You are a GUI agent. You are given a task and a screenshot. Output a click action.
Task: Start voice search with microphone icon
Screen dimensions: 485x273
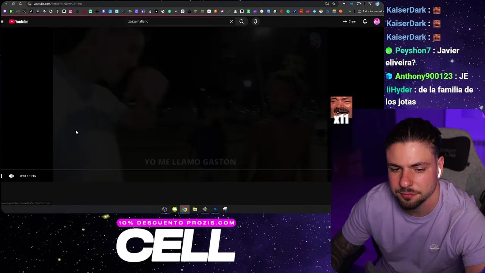pyautogui.click(x=255, y=22)
